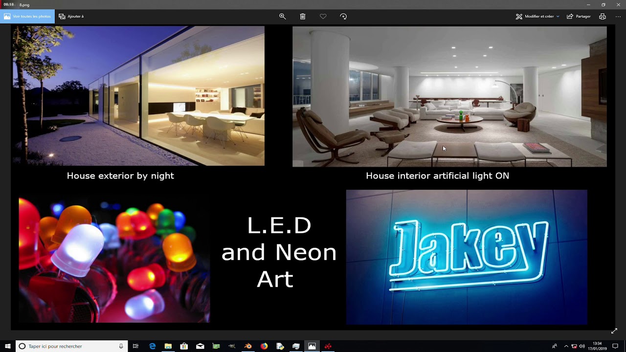626x352 pixels.
Task: Click the red dots app taskbar icon
Action: point(328,346)
